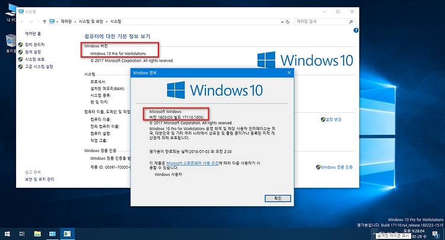Image resolution: width=445 pixels, height=240 pixels.
Task: Click the 버전 1803(OS 빌드 17110.1000) text
Action: coord(176,117)
